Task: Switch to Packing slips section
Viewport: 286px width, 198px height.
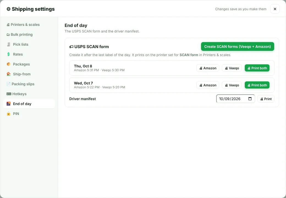Action: (29, 84)
